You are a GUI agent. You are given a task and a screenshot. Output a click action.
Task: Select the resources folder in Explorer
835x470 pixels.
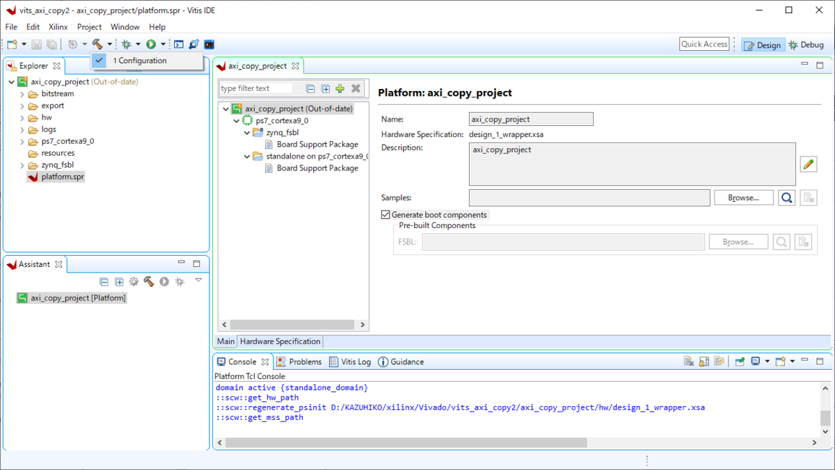coord(51,153)
